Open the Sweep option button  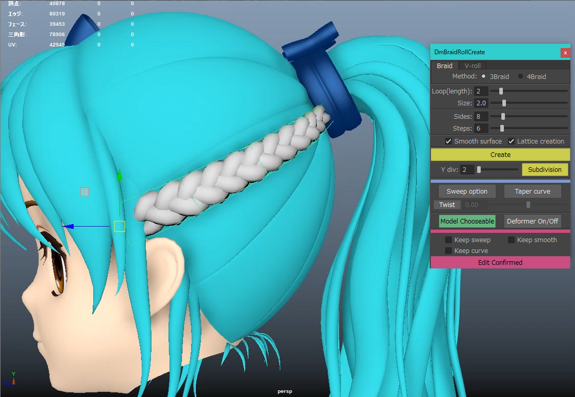pyautogui.click(x=467, y=191)
